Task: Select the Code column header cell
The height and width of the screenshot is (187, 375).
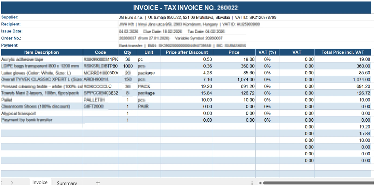Action: (x=100, y=52)
